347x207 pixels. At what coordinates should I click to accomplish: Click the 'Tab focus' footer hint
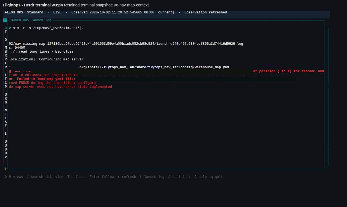coord(76,177)
